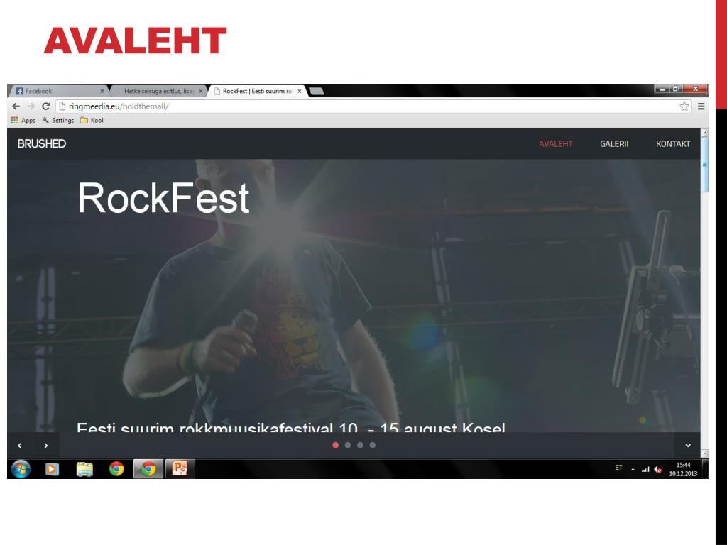Select the first red slider dot

point(336,445)
